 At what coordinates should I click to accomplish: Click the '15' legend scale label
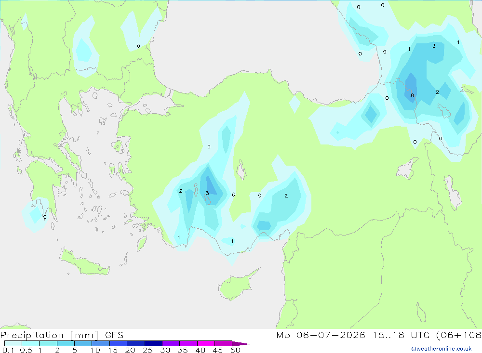pyautogui.click(x=112, y=350)
